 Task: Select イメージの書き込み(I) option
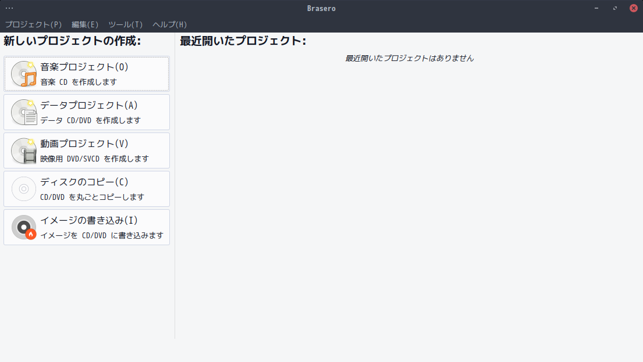click(x=87, y=227)
